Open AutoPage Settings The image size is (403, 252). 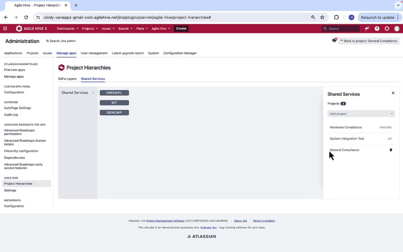pyautogui.click(x=17, y=108)
